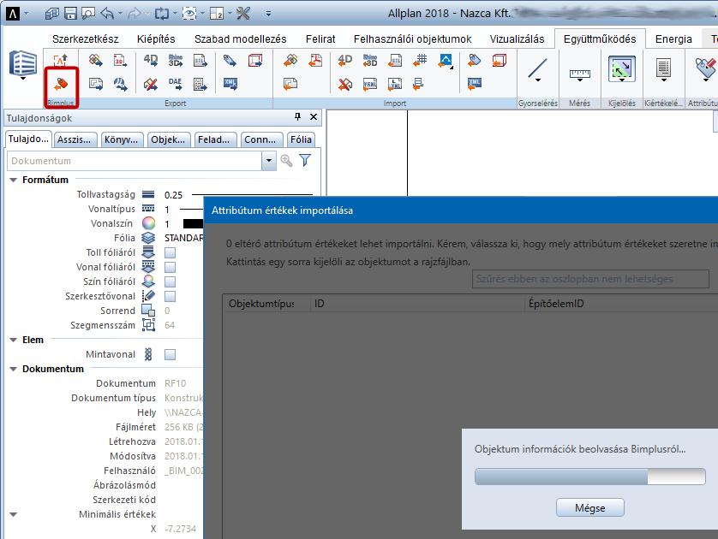This screenshot has height=539, width=718.
Task: Click the Mégse button to cancel loading
Action: [x=589, y=507]
